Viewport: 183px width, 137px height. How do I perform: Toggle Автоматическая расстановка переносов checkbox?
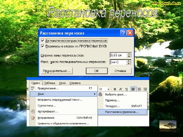[x=43, y=41]
